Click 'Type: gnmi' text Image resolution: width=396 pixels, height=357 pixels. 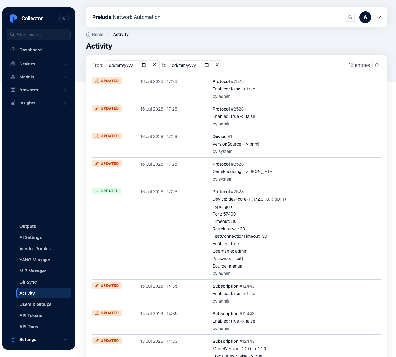click(x=223, y=207)
